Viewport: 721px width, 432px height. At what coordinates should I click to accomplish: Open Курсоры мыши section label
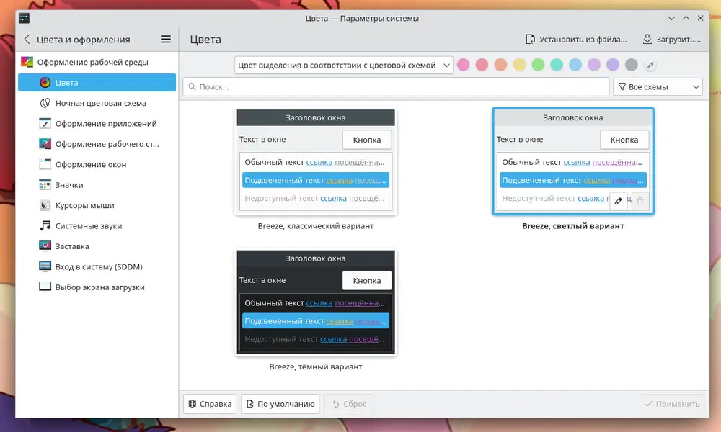pos(84,205)
